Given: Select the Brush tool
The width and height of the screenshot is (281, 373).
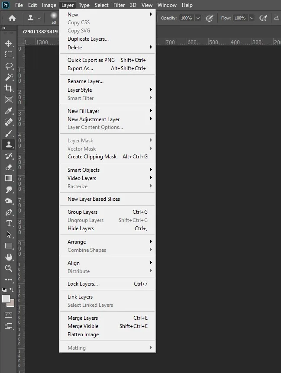Looking at the screenshot, I should (9, 133).
